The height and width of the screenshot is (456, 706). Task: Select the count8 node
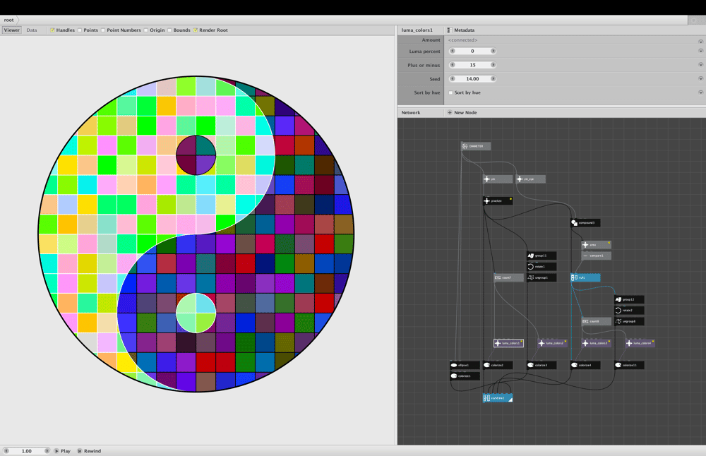pyautogui.click(x=596, y=321)
